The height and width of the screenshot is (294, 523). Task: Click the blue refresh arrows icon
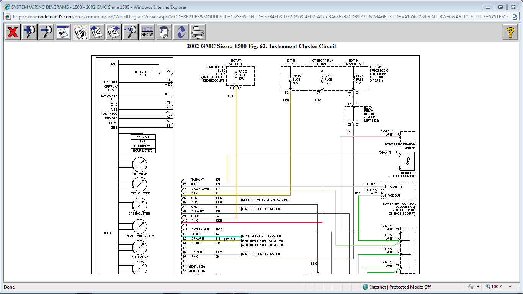tap(181, 32)
